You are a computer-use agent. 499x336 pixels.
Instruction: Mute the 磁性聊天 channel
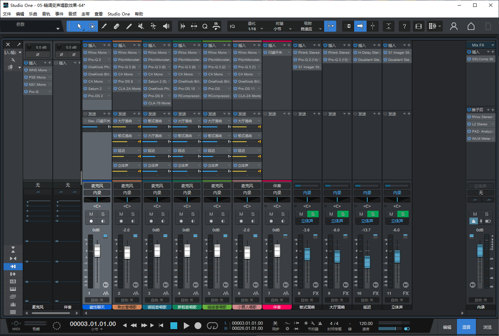point(91,214)
